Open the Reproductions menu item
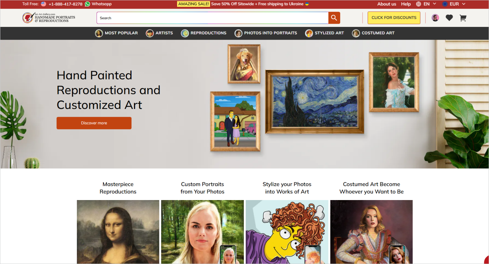This screenshot has width=489, height=264. (x=204, y=33)
